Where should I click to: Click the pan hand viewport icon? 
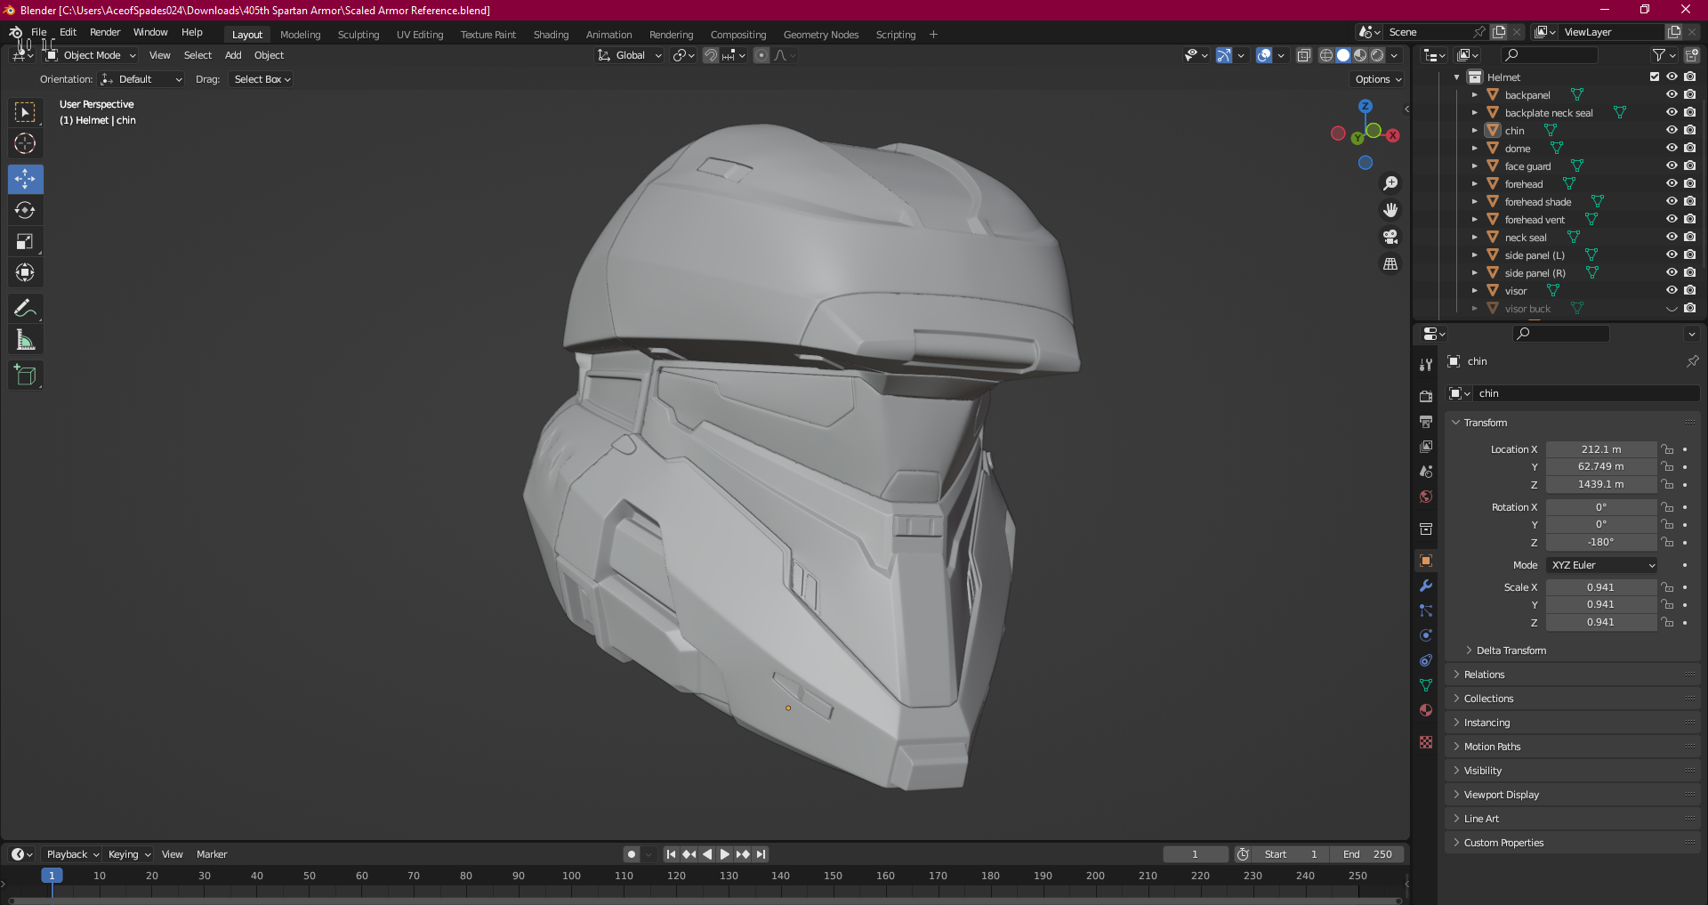(x=1390, y=210)
